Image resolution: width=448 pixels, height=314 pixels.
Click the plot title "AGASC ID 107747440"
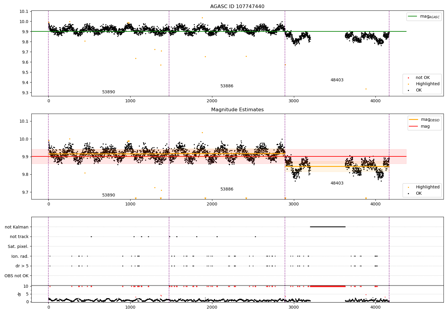(x=237, y=7)
